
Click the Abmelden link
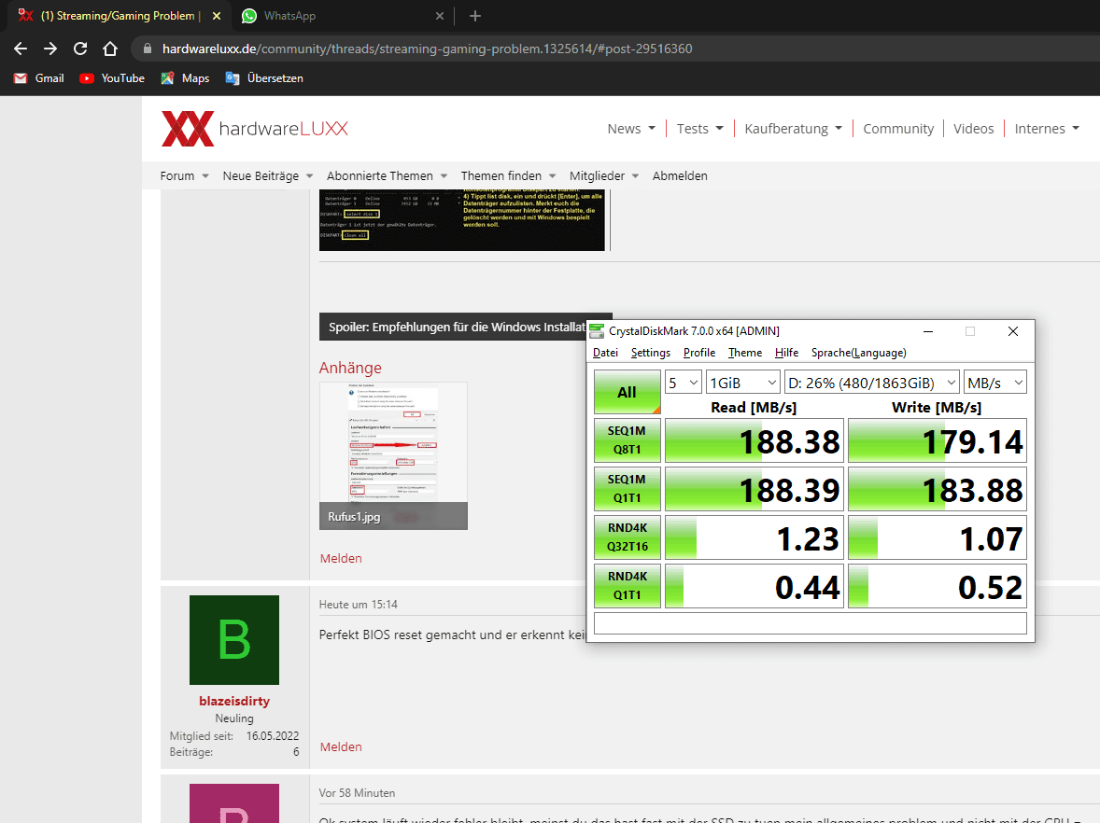pyautogui.click(x=680, y=175)
